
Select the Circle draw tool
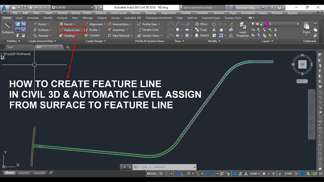click(x=178, y=30)
